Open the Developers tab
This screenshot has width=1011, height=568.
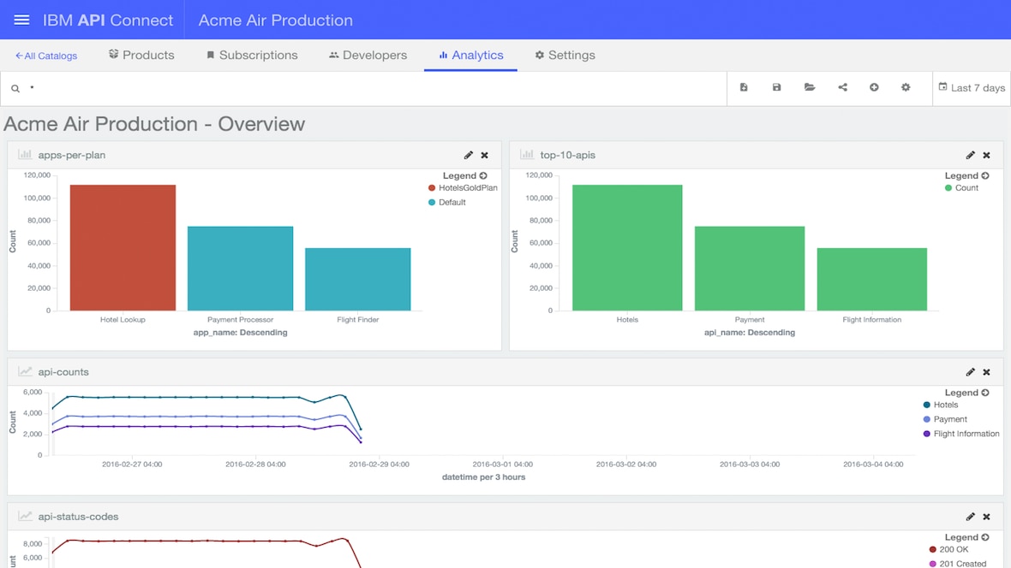click(368, 55)
